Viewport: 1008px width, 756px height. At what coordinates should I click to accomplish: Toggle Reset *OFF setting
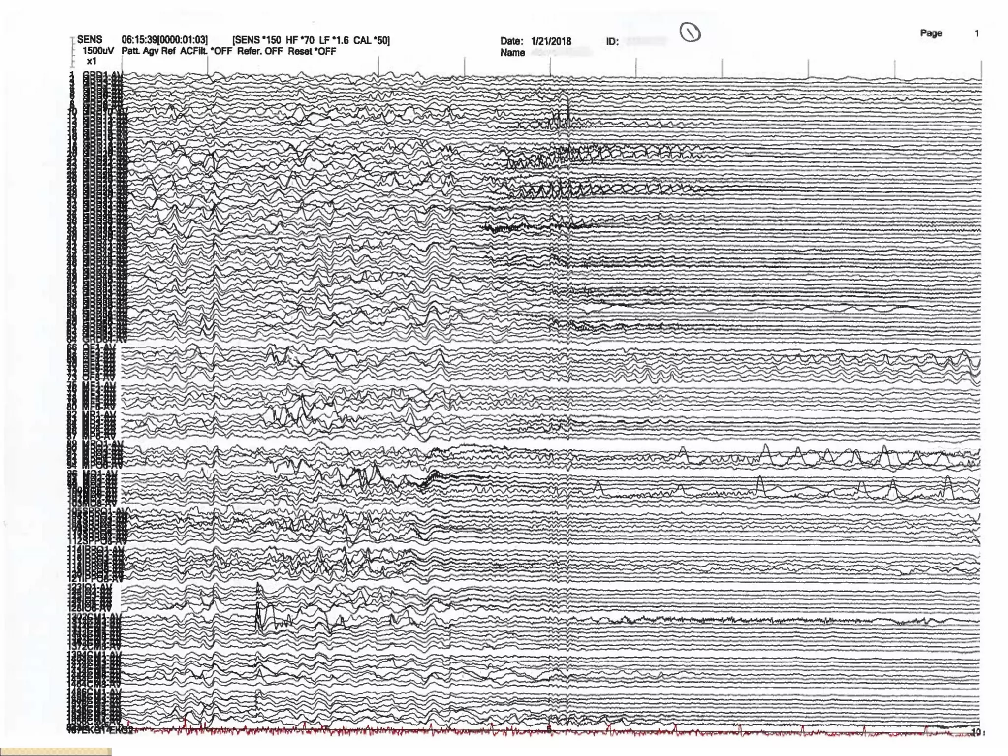(312, 51)
